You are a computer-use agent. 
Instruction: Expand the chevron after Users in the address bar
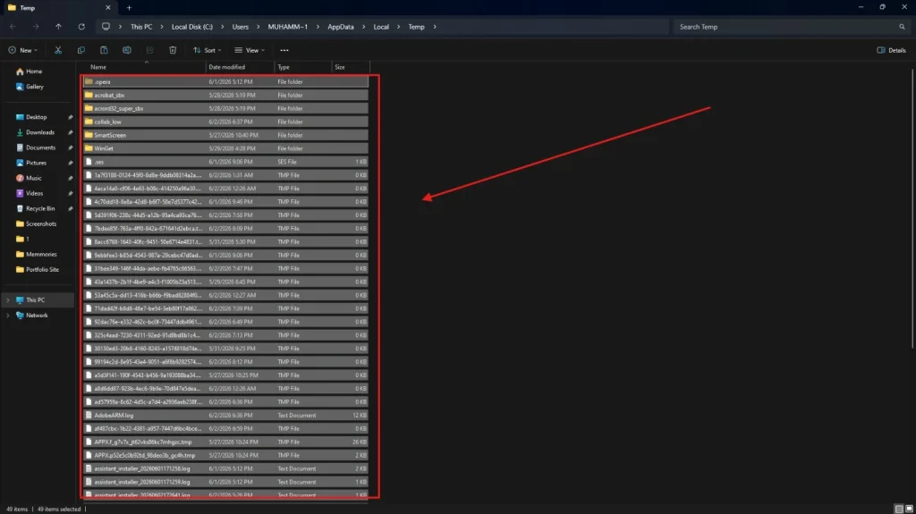point(258,27)
